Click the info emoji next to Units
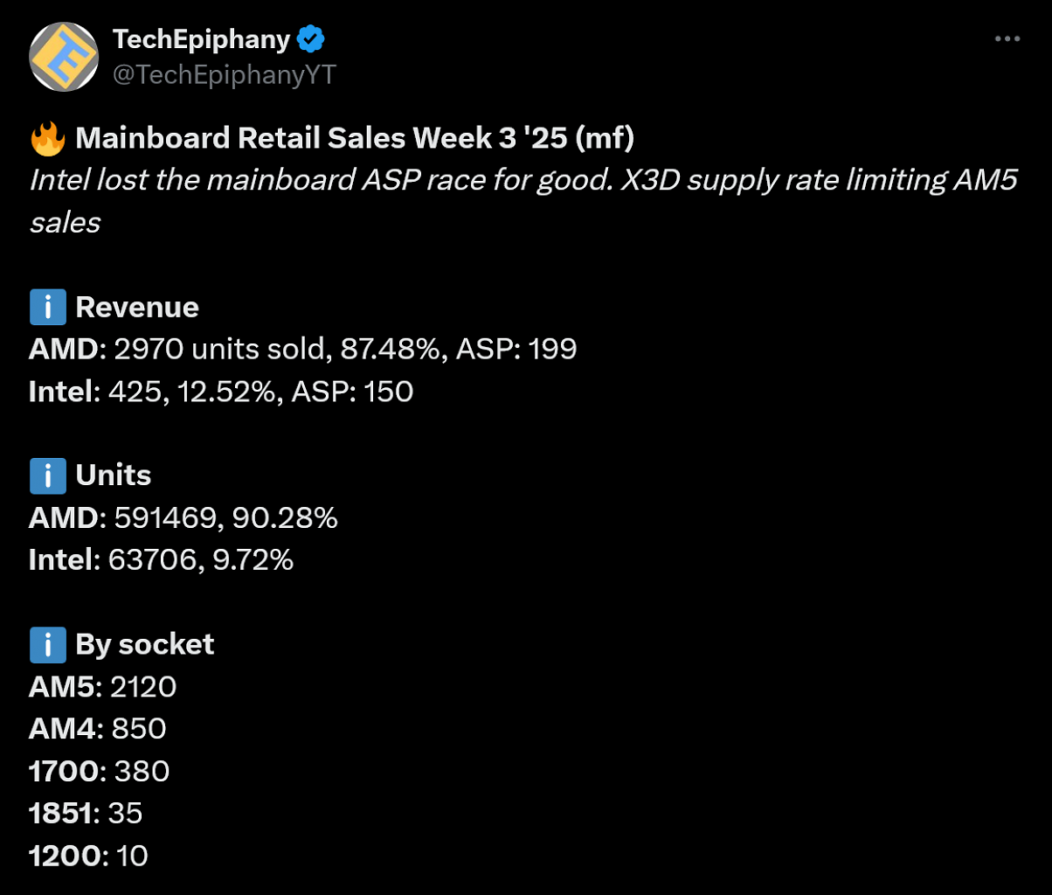Screen dimensions: 1052x895 (x=47, y=475)
